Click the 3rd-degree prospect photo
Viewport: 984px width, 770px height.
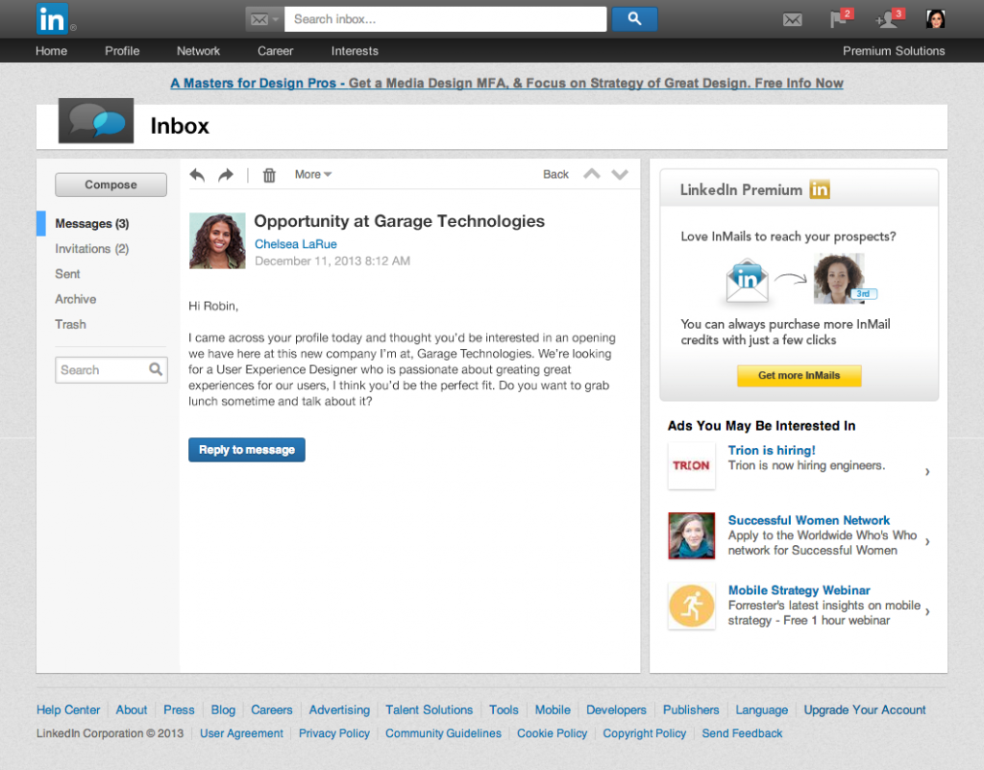click(840, 278)
